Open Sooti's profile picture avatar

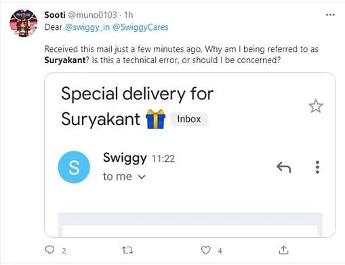24,23
